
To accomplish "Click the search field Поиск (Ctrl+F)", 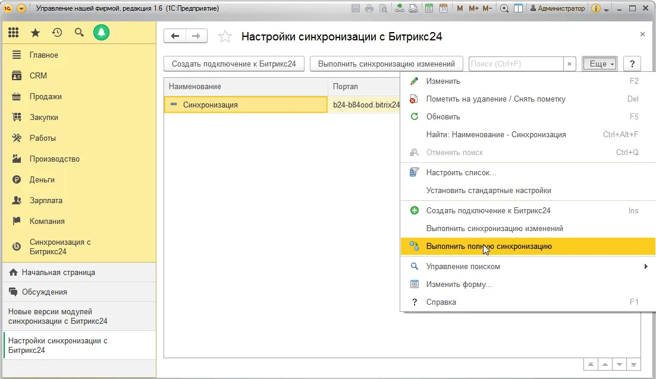I will (516, 64).
